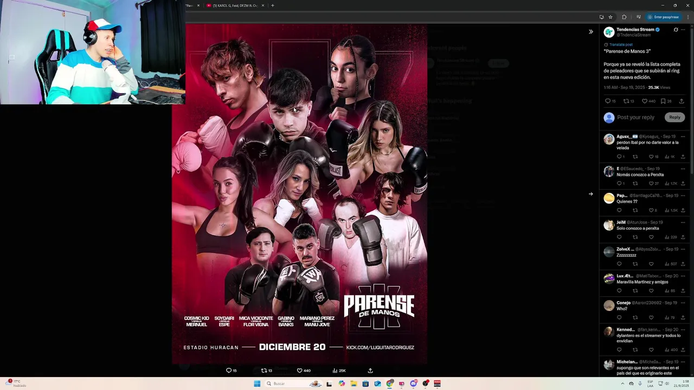This screenshot has width=694, height=390.
Task: Click repost icon below image showing 13
Action: [266, 370]
